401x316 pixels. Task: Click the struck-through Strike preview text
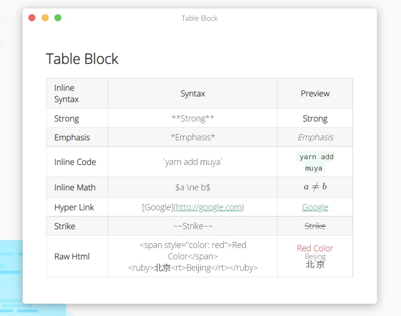[x=315, y=226]
